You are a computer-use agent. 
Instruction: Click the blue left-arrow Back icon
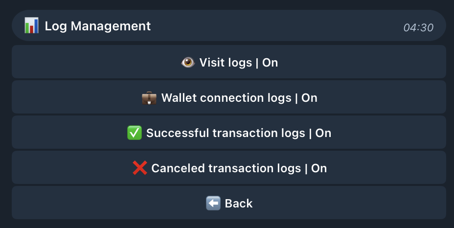click(213, 204)
